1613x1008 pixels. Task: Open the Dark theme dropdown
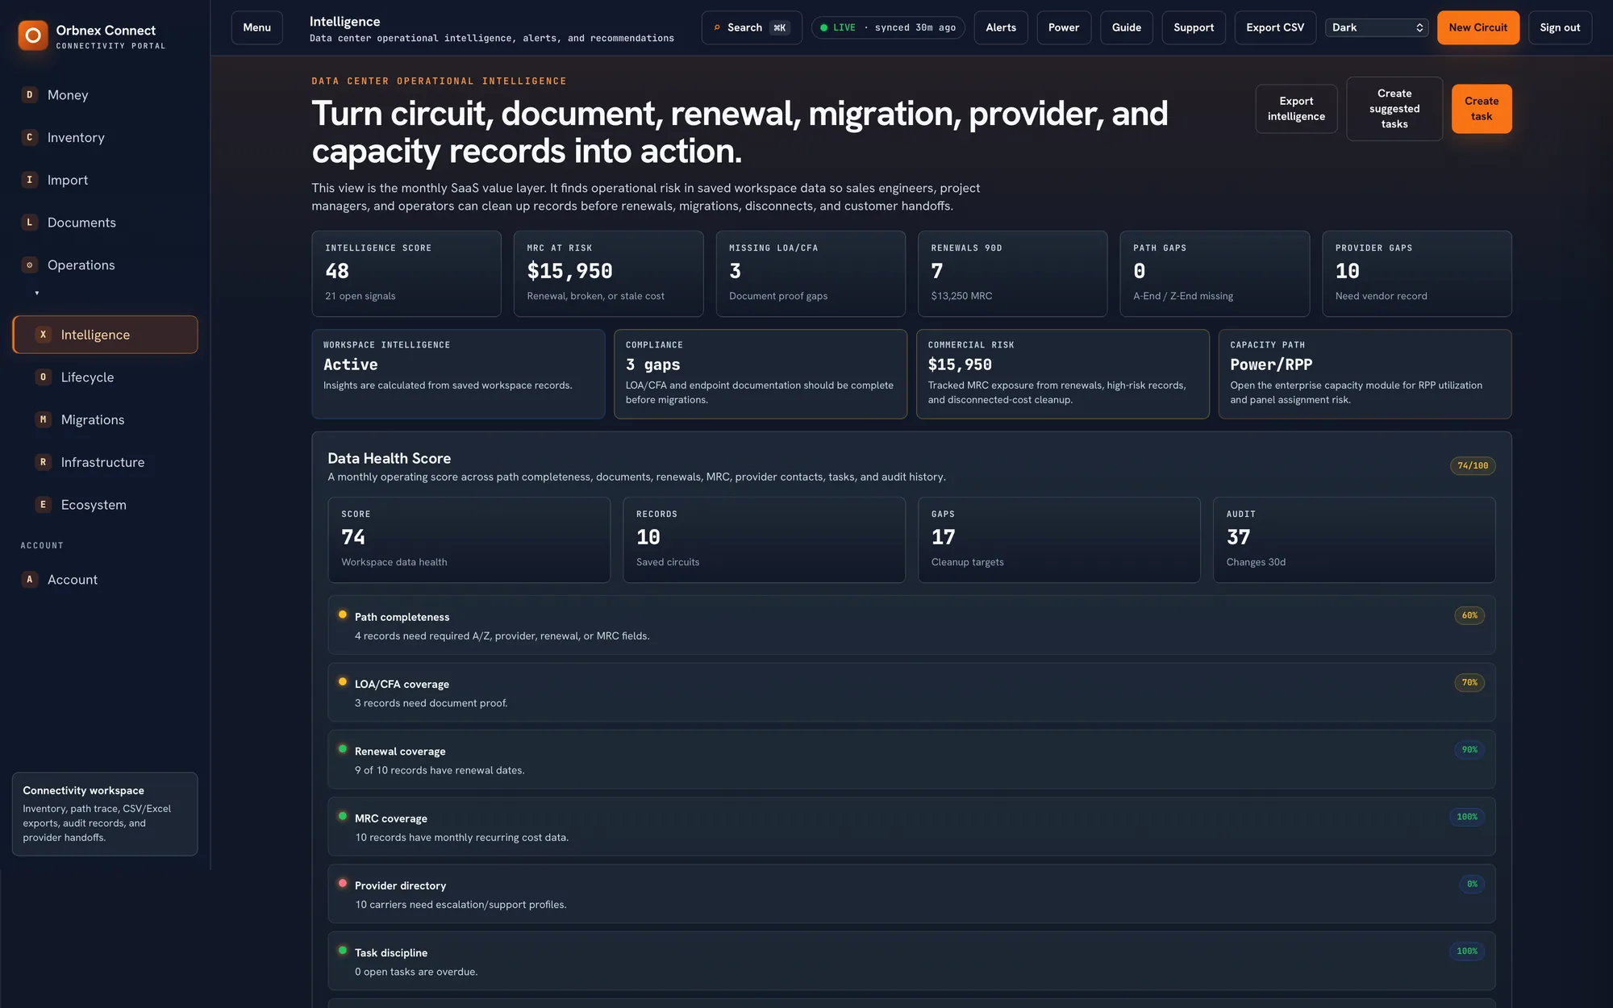click(x=1377, y=27)
